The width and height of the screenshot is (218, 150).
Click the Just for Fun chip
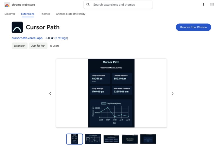(38, 46)
